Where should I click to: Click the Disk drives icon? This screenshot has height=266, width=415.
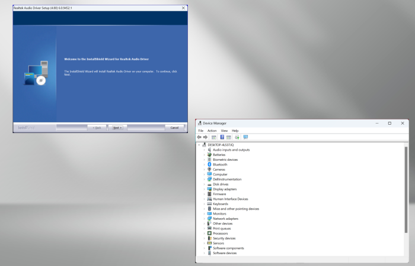tap(209, 184)
